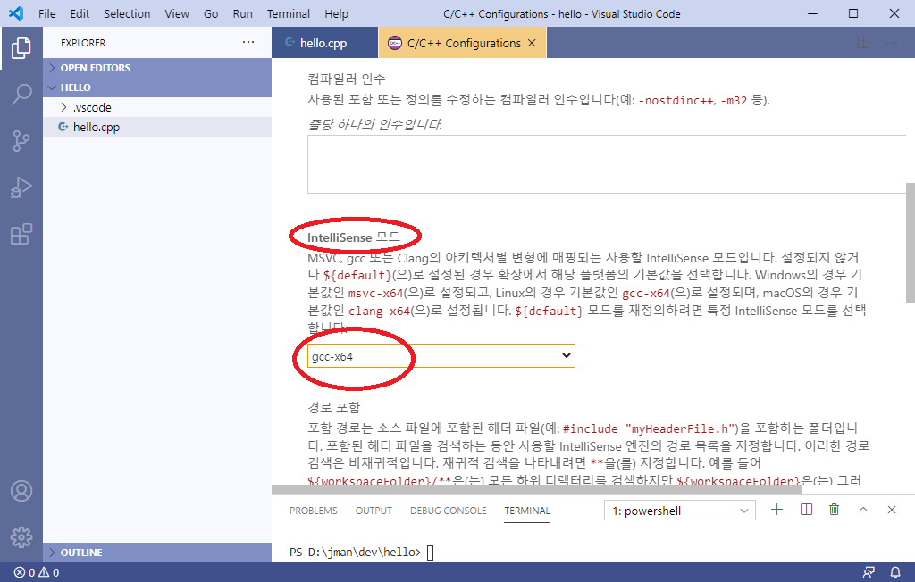Open the Manage gear icon
The image size is (915, 582).
coord(21,537)
